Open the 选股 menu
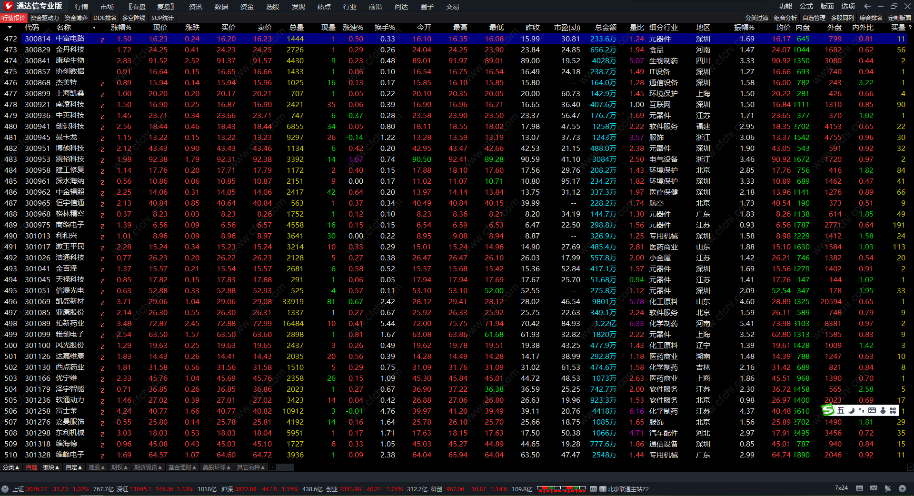Screen dimensions: 914x496 [273, 7]
